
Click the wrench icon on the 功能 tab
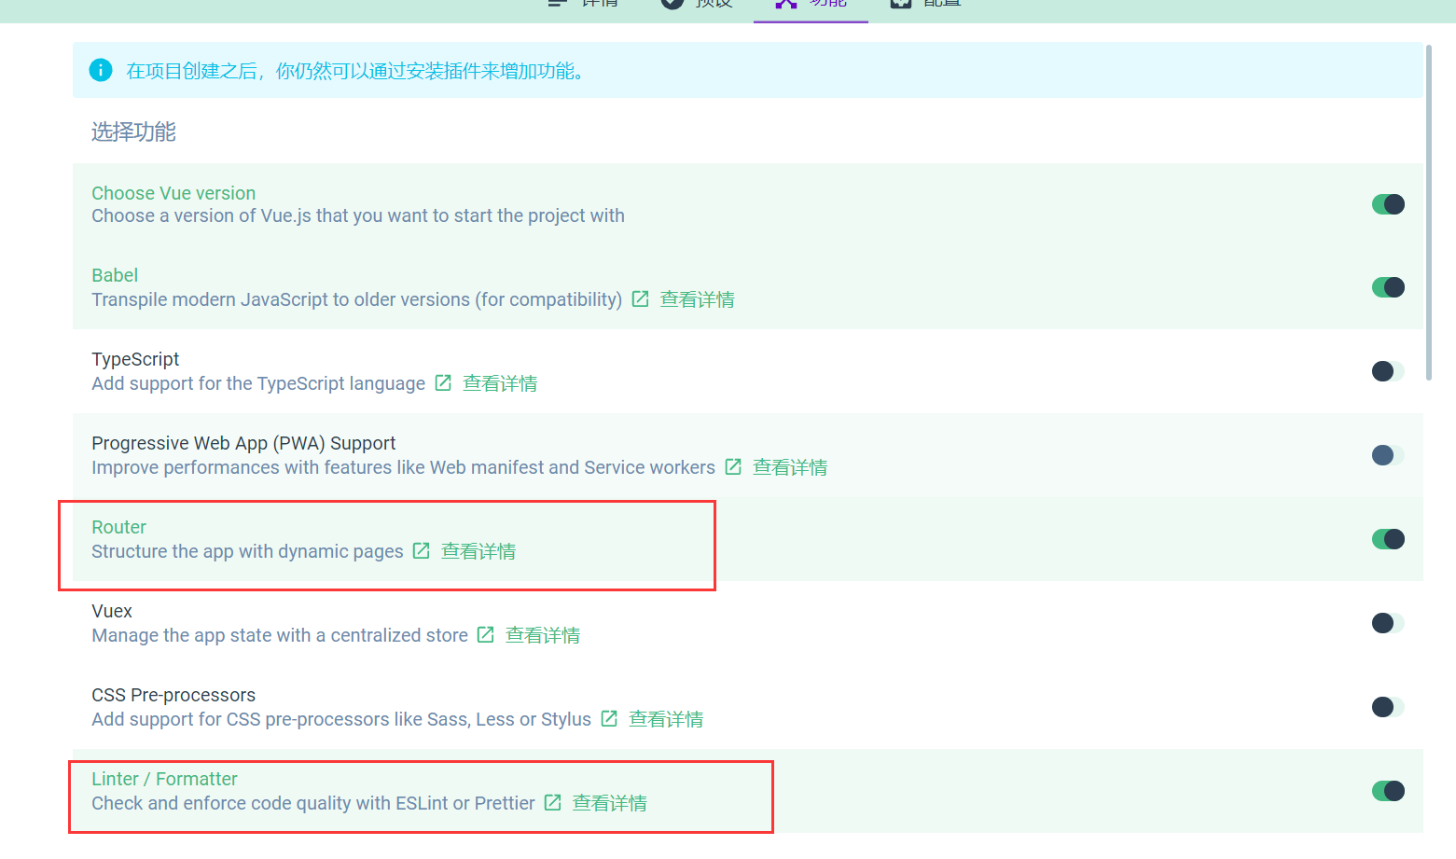coord(784,4)
